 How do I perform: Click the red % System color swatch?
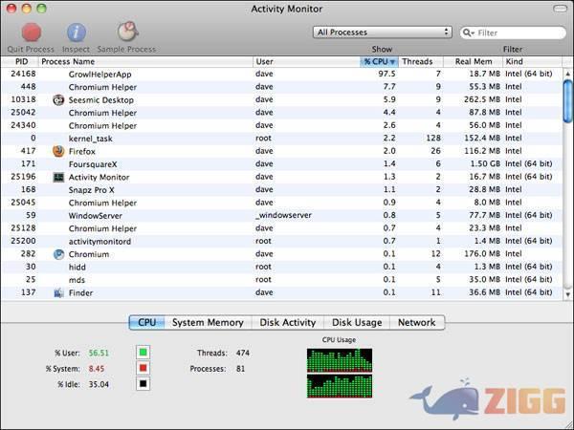click(143, 368)
